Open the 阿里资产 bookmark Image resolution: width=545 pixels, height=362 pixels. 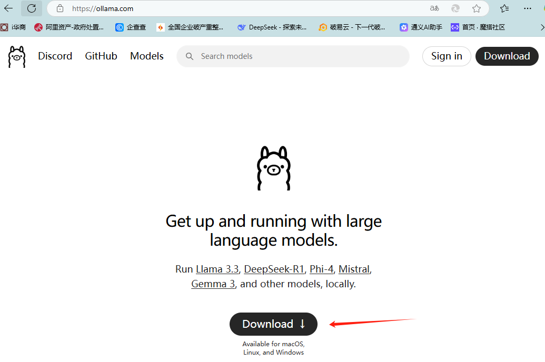tap(69, 27)
